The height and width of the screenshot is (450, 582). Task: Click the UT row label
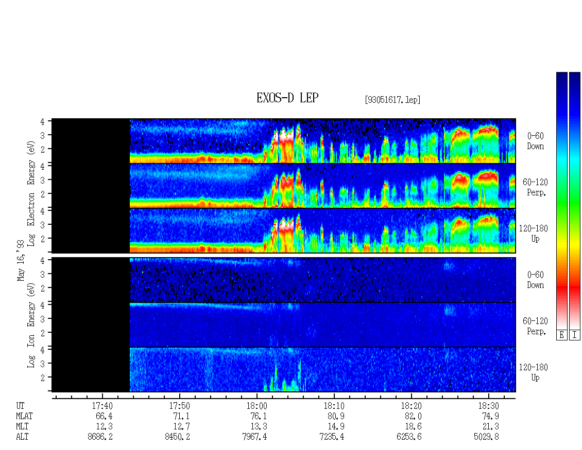(21, 406)
